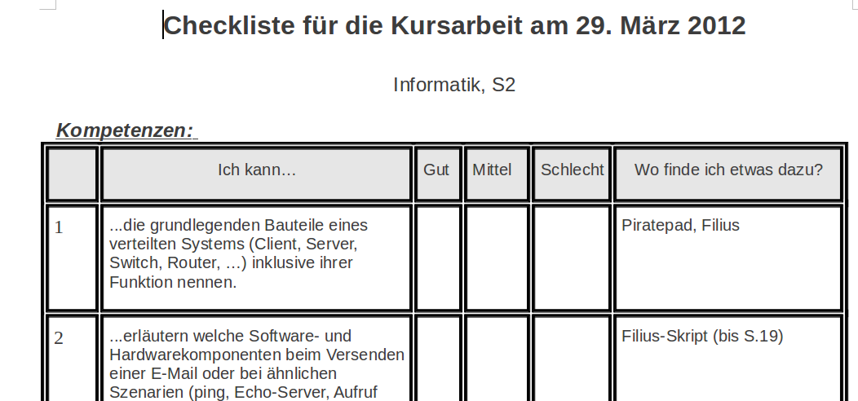Click the subtitle 'Informatik, S2'
Screen dimensions: 858x401
pyautogui.click(x=454, y=85)
